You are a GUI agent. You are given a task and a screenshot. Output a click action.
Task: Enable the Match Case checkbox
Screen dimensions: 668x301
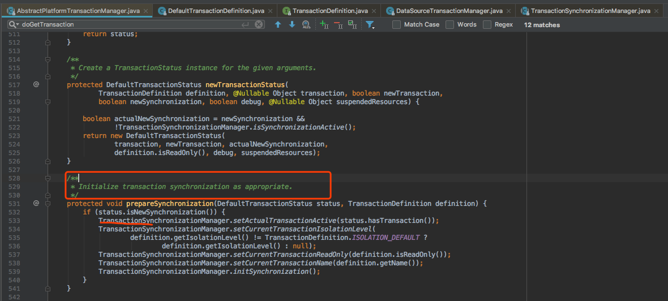(x=396, y=24)
